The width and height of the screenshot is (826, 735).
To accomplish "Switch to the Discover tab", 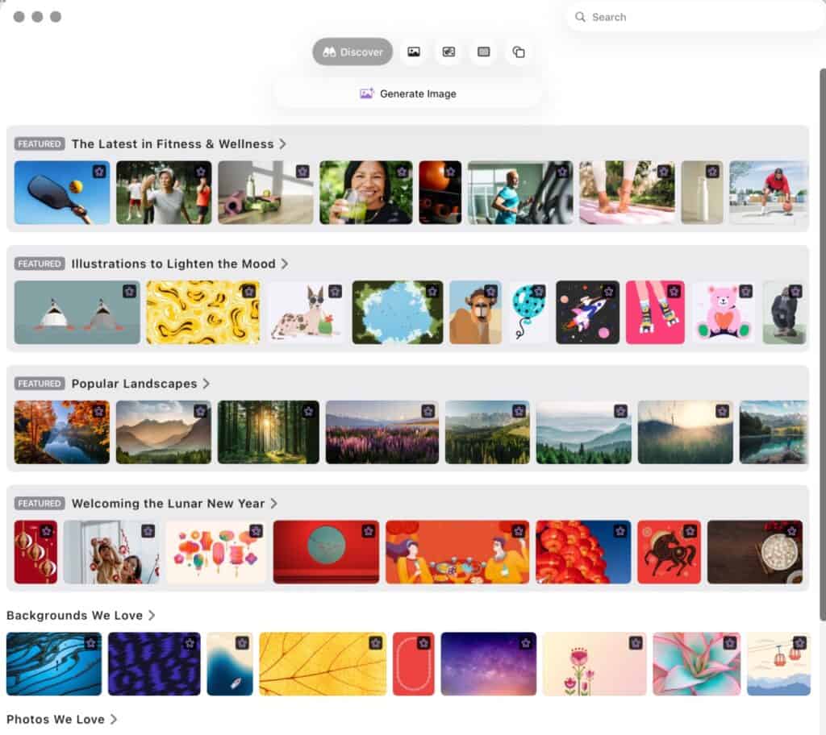I will pos(353,52).
